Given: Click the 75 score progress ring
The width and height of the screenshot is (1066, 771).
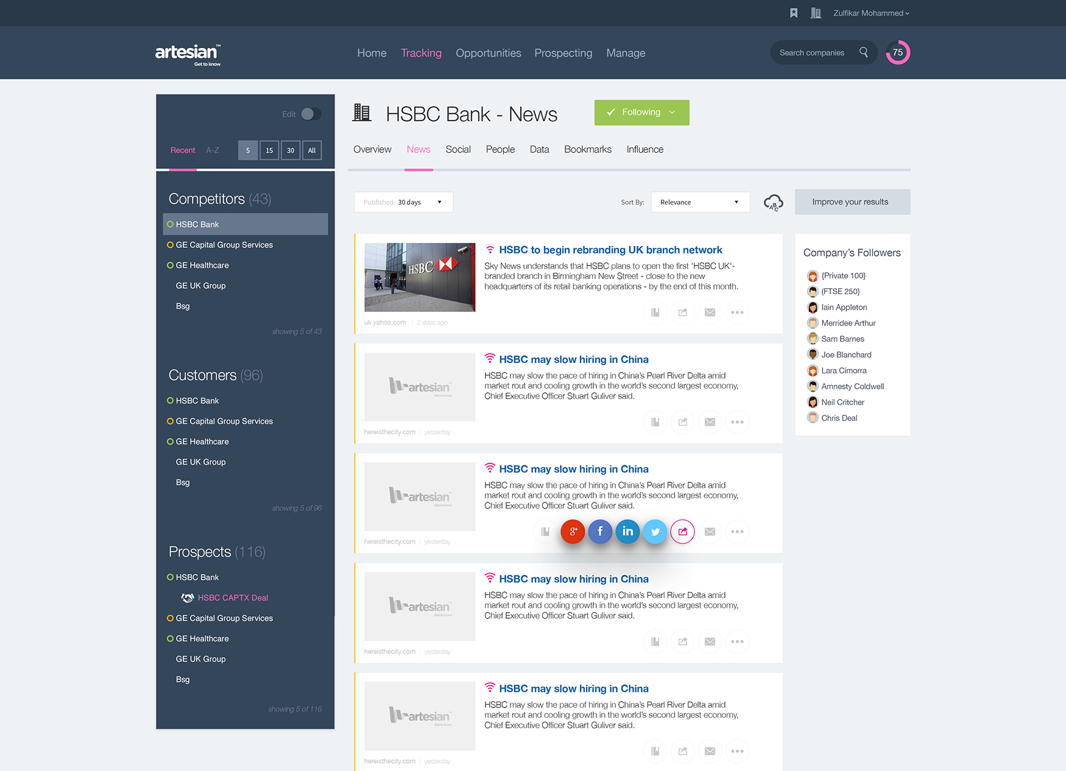Looking at the screenshot, I should (x=898, y=52).
